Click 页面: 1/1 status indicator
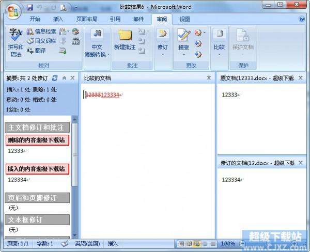Viewport: 310px width, 252px height. [18, 244]
